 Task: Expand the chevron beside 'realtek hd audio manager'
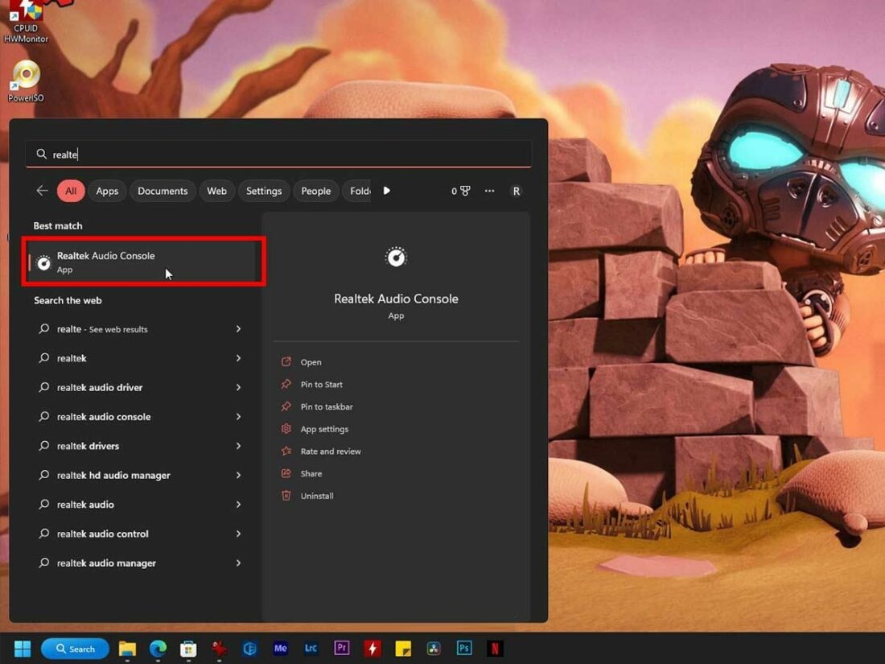pos(239,476)
